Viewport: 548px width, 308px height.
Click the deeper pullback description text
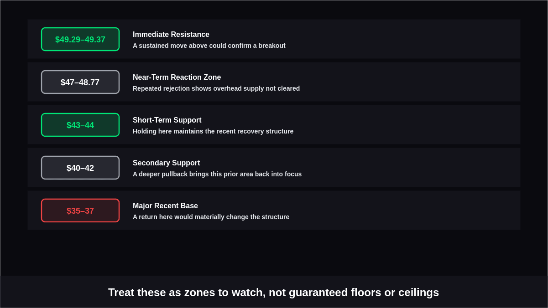pyautogui.click(x=217, y=174)
